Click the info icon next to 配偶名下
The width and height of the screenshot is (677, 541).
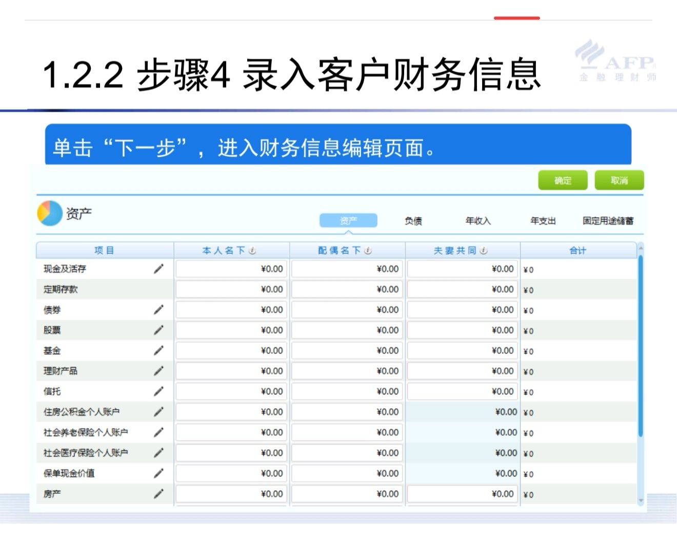click(x=368, y=251)
